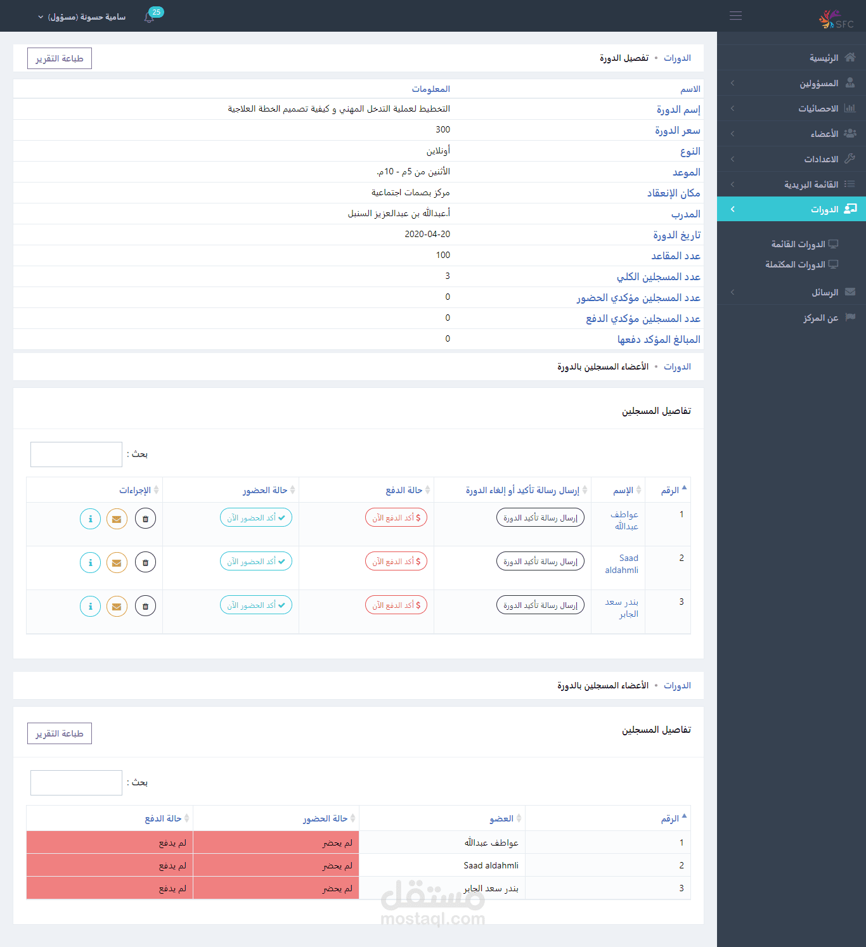Confirm payment now for Saad aldahmli

tap(396, 562)
